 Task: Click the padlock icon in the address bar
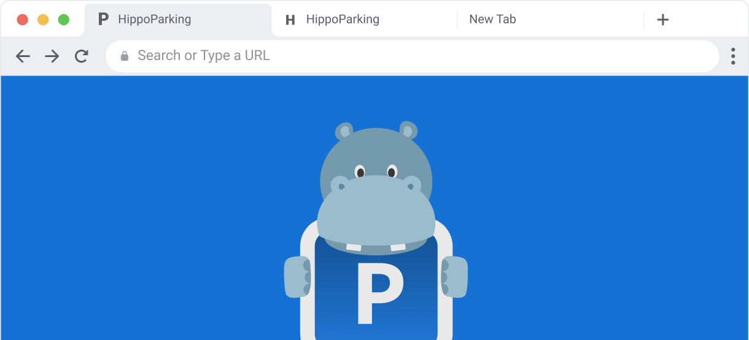coord(125,56)
